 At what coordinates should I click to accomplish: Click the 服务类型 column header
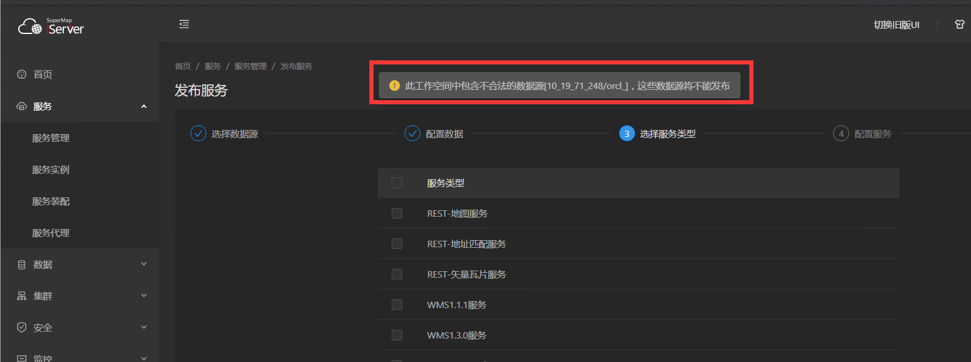[x=446, y=183]
